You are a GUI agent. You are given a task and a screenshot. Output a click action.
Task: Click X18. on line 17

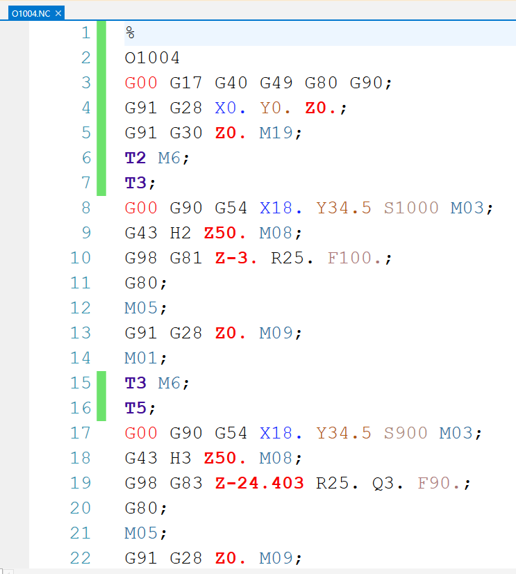click(281, 433)
